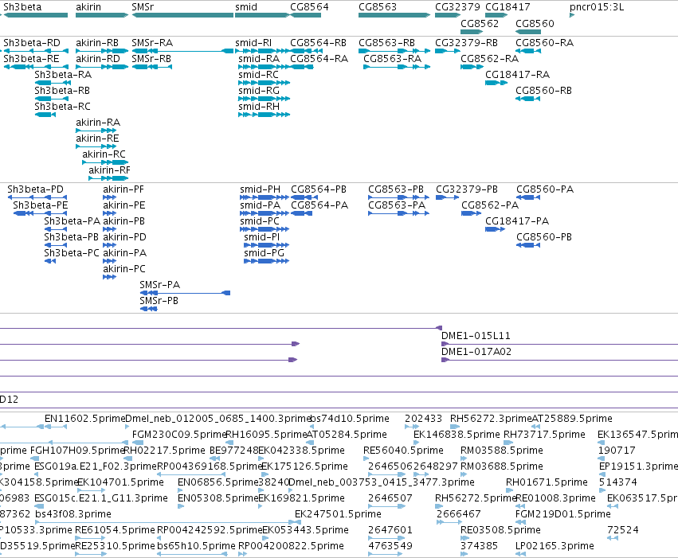Screen dimensions: 678x558
Task: Select protein smid-PG
Action: [265, 252]
